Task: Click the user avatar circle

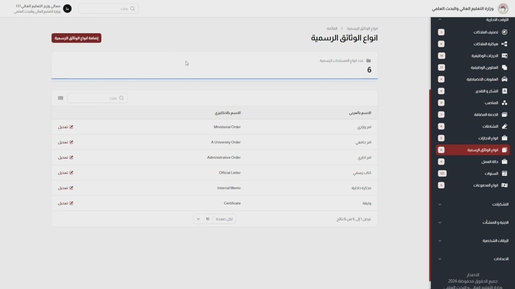Action: point(67,8)
